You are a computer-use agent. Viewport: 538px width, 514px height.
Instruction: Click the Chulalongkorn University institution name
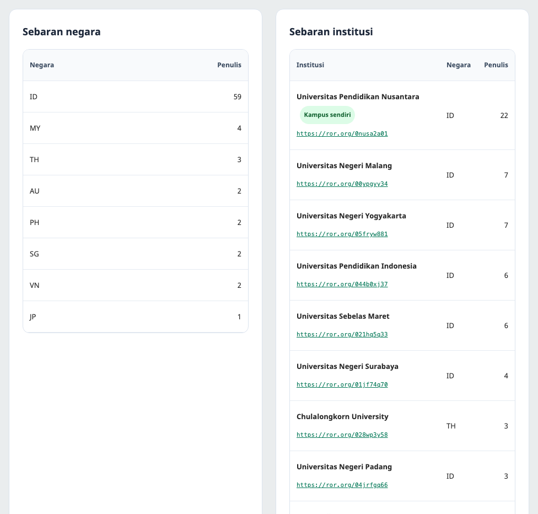(342, 416)
